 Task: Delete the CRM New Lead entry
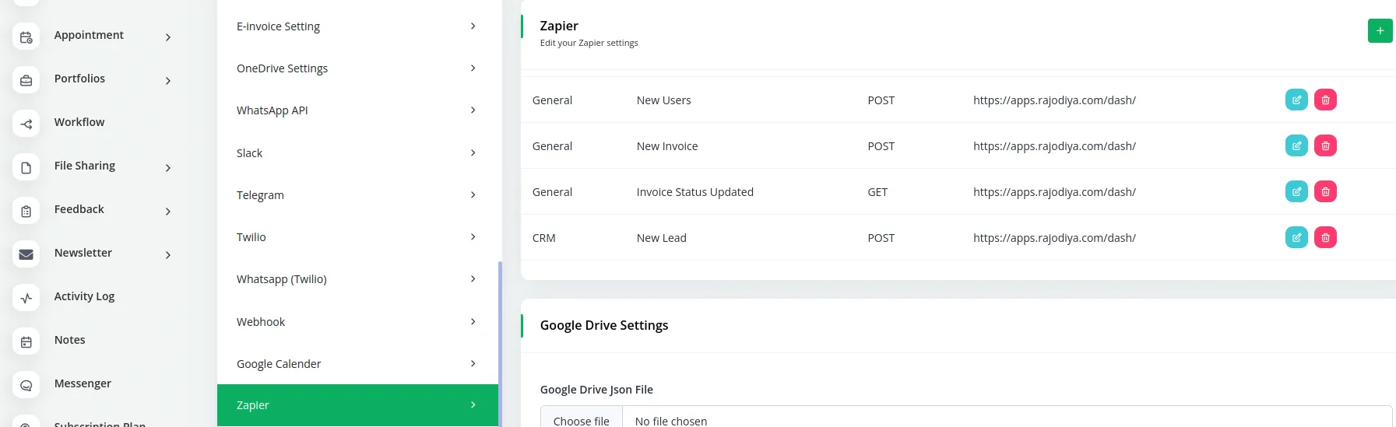coord(1325,238)
